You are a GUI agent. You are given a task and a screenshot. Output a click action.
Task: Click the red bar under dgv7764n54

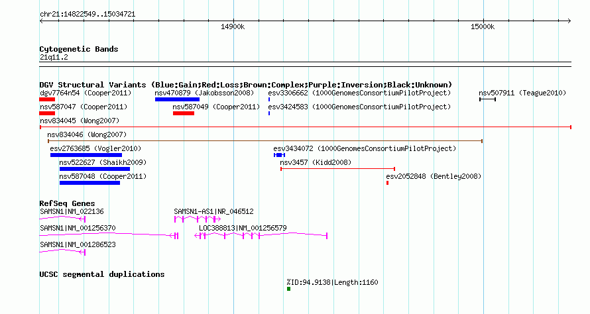point(47,99)
